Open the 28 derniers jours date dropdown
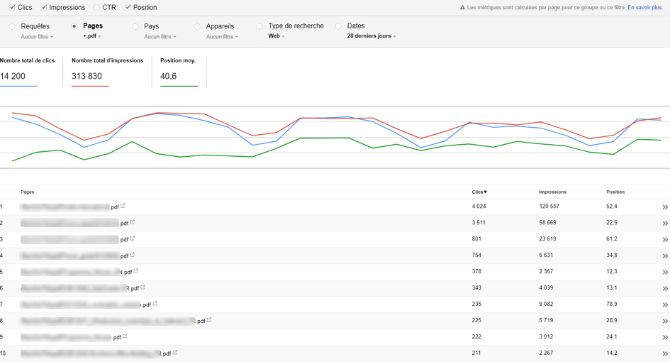This screenshot has height=362, width=670. point(372,36)
